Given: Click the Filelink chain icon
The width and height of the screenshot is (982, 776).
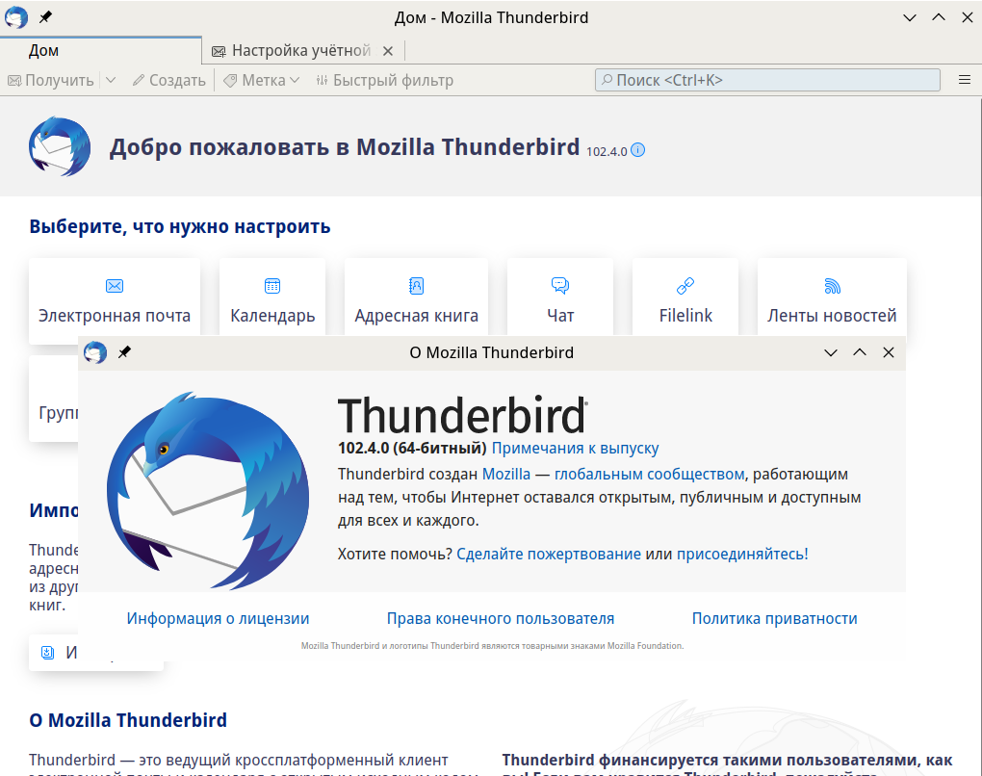Looking at the screenshot, I should coord(685,286).
